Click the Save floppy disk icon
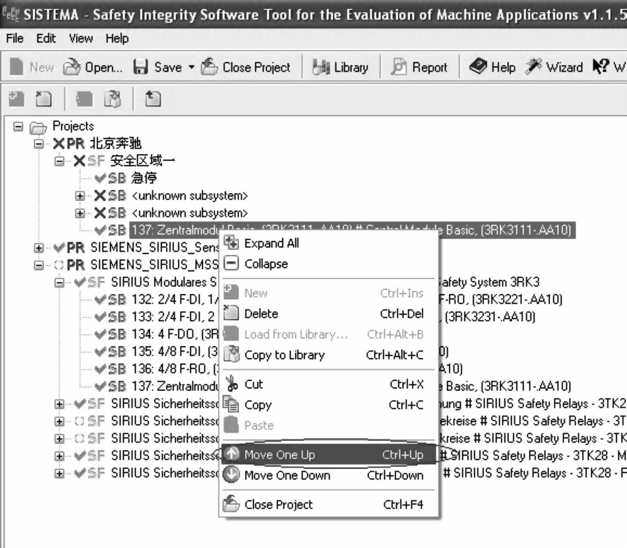This screenshot has width=627, height=548. (141, 67)
